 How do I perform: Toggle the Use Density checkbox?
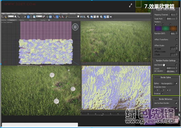(176, 65)
